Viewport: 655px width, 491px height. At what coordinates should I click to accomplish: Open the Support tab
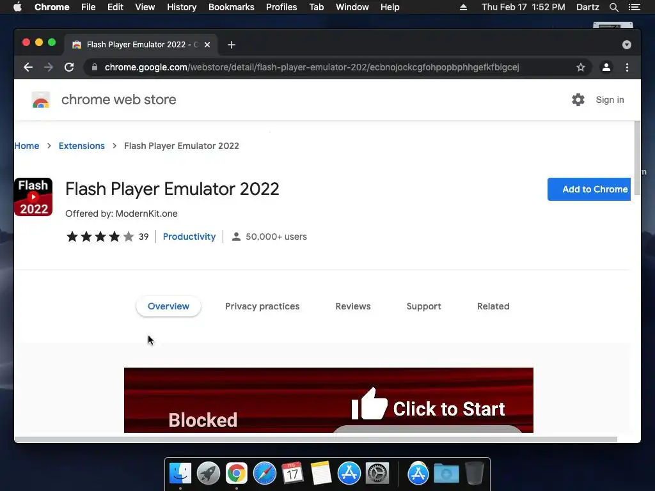pyautogui.click(x=423, y=306)
